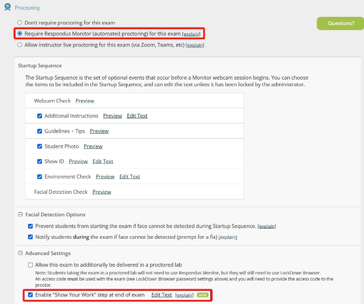This screenshot has height=304, width=364.
Task: Click the Webcam Check label
Action: [52, 101]
